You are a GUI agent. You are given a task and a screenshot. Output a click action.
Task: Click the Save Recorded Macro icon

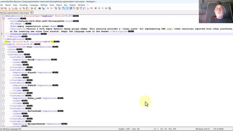click(x=110, y=8)
